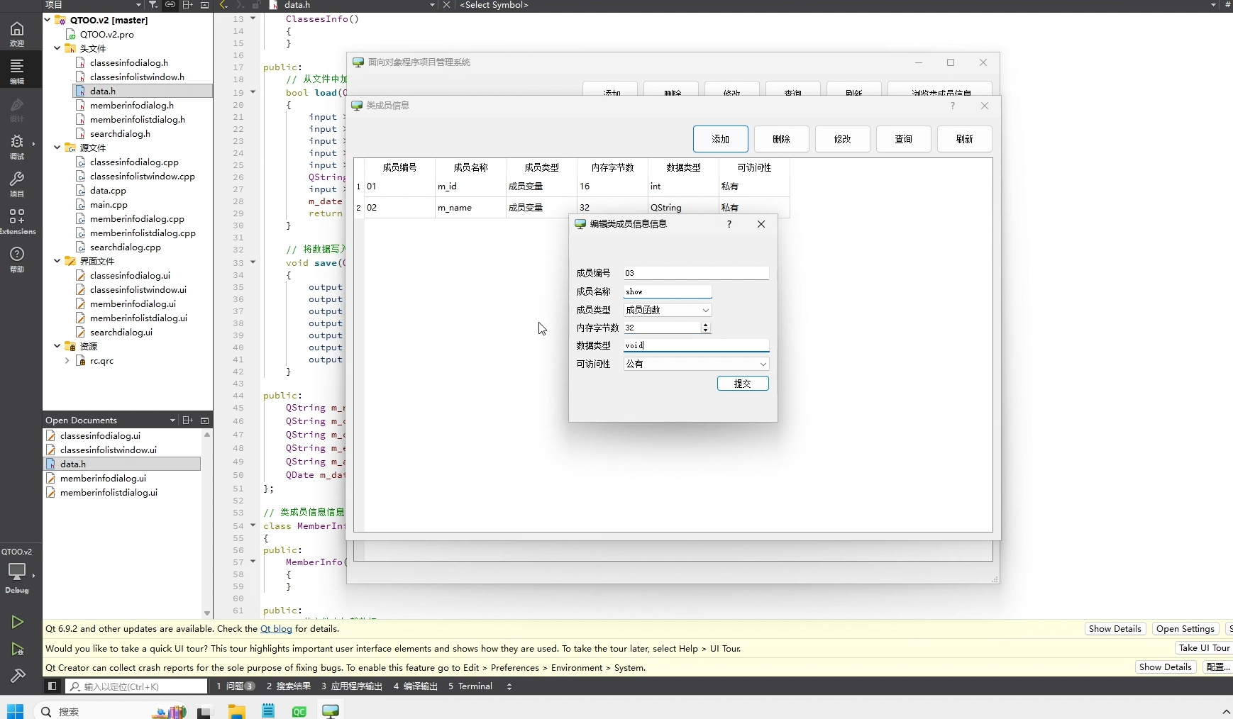Click 删除 button in 类成员信息 window
The width and height of the screenshot is (1233, 719).
pos(782,139)
